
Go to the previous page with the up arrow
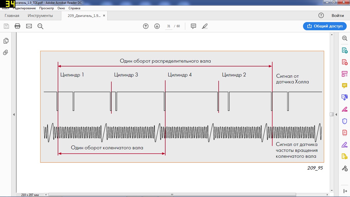tap(146, 26)
